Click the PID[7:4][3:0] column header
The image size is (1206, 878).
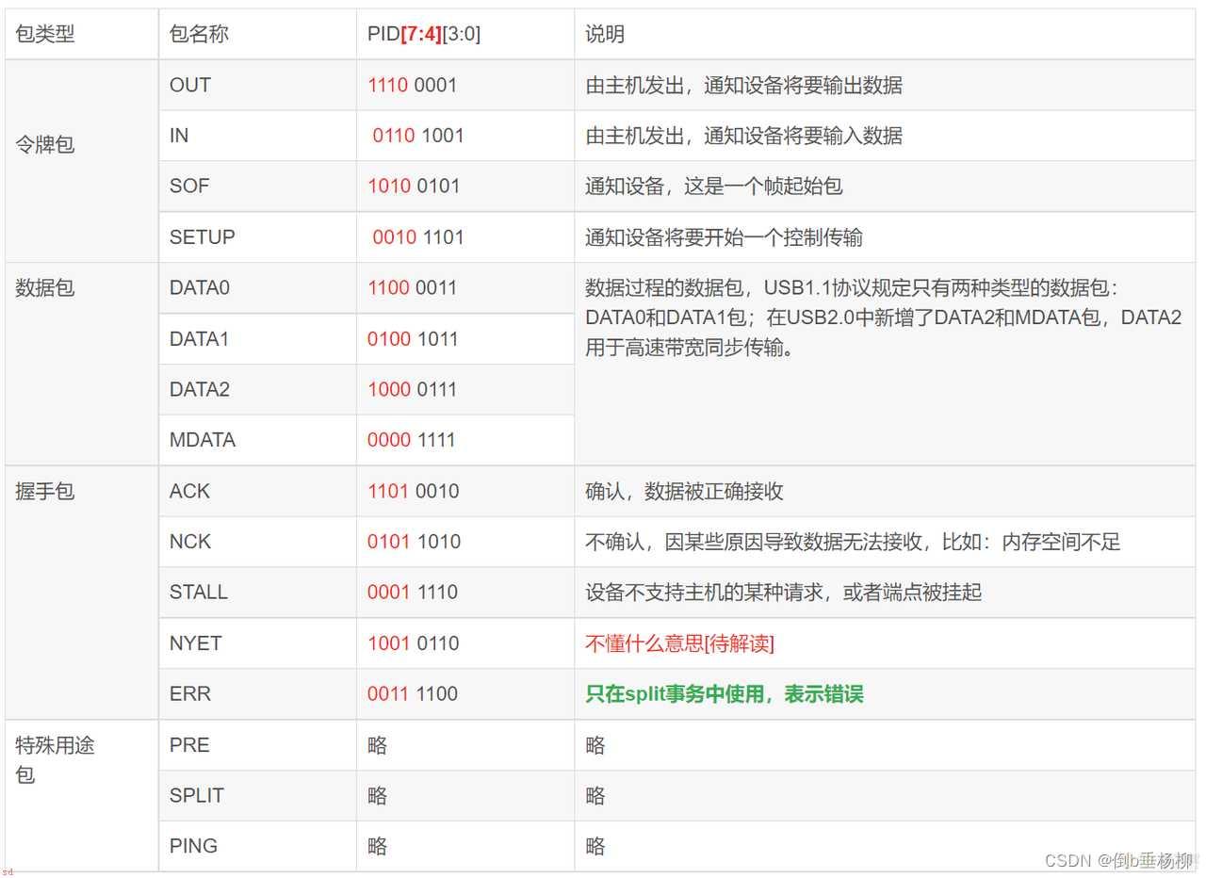point(465,35)
